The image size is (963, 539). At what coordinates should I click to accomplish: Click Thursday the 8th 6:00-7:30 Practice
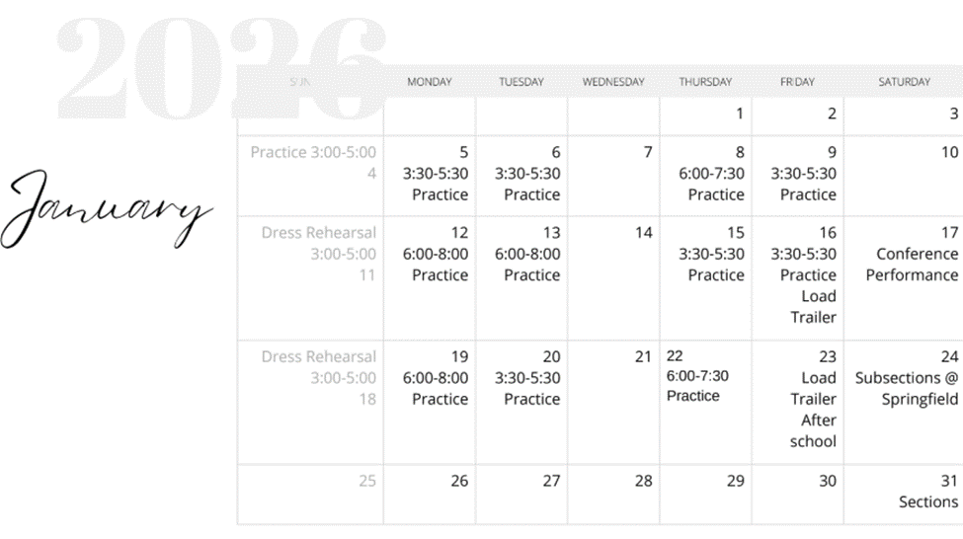tap(711, 184)
